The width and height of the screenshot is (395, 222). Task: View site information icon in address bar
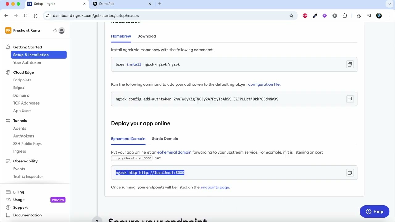pos(47,15)
